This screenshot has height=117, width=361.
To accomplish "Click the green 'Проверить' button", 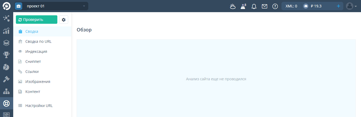I will 36,20.
